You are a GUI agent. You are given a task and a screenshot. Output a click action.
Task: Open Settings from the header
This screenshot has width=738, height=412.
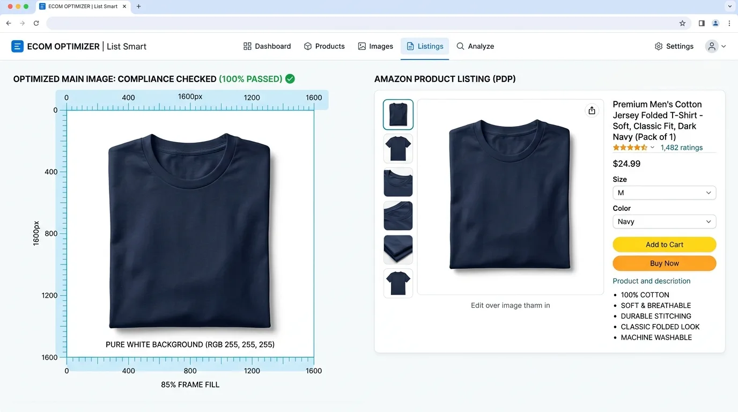tap(674, 46)
